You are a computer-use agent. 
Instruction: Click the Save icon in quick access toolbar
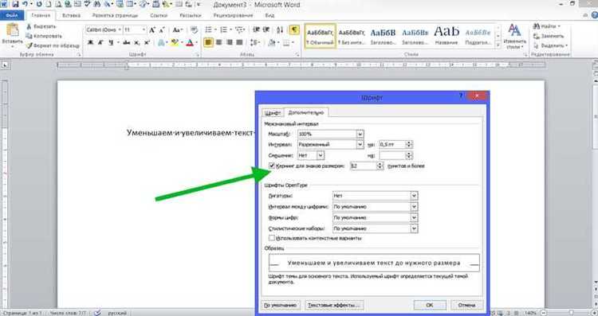[15, 5]
